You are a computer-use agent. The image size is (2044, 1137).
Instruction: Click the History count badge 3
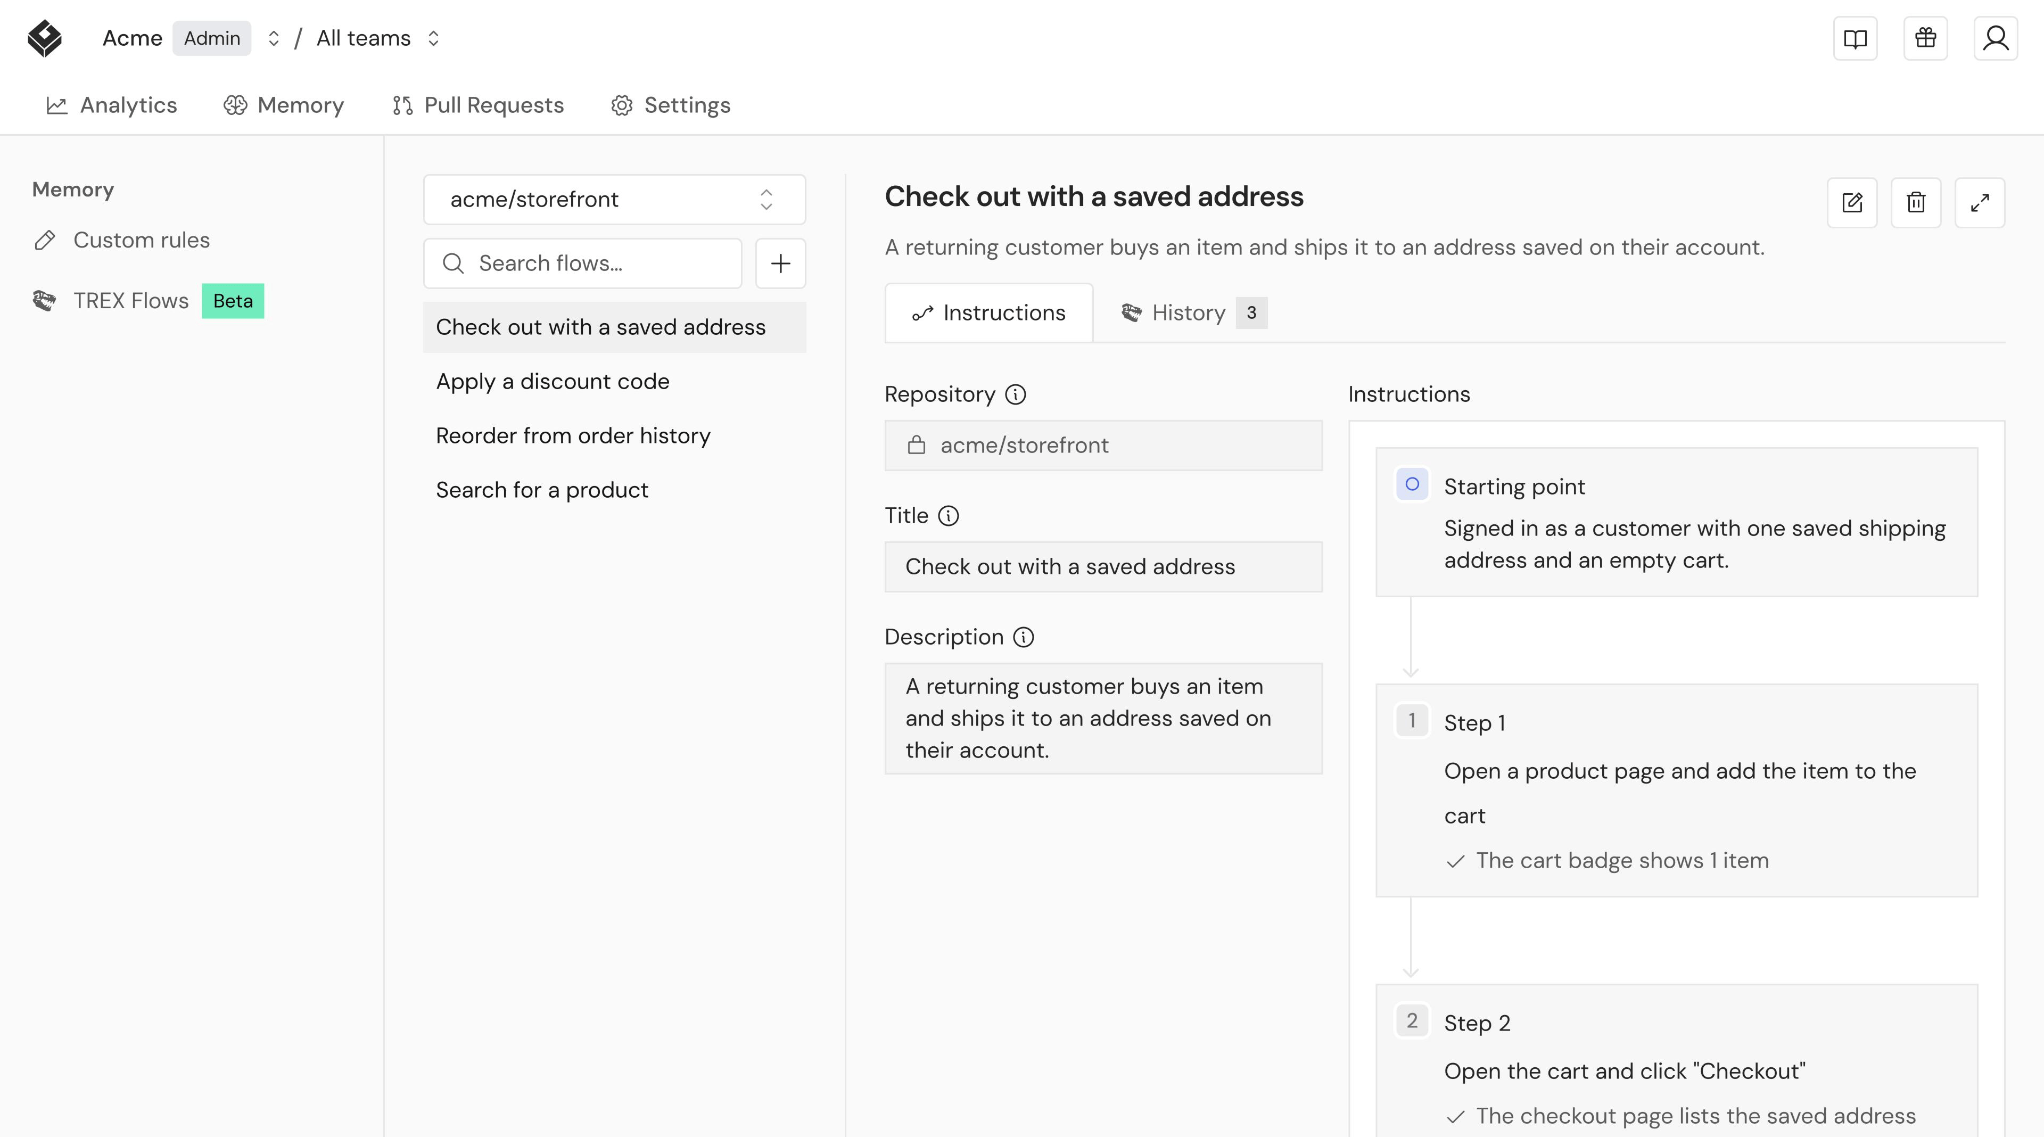click(1251, 312)
